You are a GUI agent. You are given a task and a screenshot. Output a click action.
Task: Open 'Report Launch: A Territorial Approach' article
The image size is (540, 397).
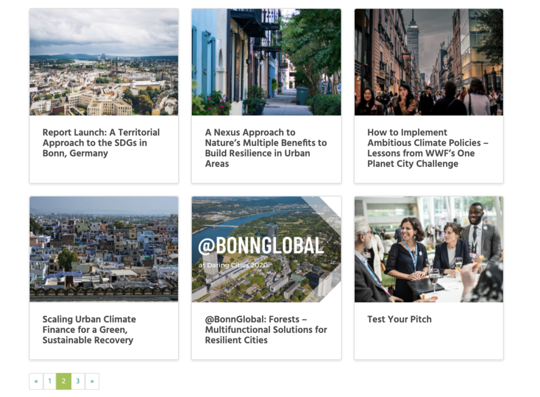point(102,143)
